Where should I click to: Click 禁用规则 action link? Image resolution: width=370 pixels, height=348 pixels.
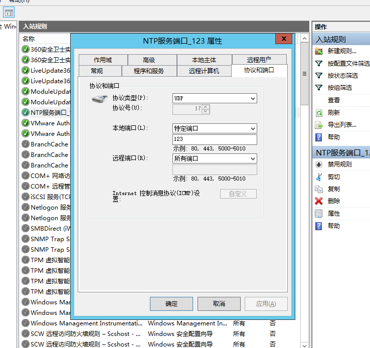339,164
